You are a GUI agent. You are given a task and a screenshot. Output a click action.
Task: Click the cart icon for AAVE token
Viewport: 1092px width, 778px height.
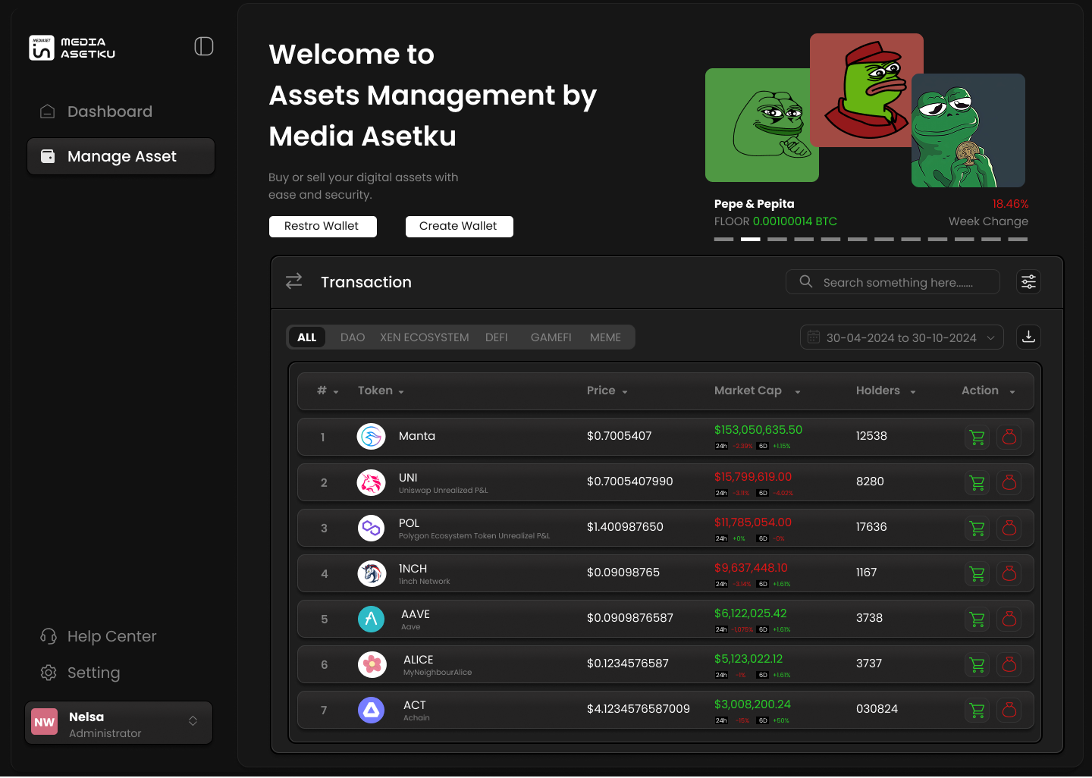977,619
